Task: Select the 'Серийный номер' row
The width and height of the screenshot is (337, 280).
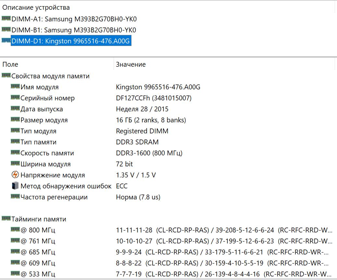Action: tap(47, 98)
